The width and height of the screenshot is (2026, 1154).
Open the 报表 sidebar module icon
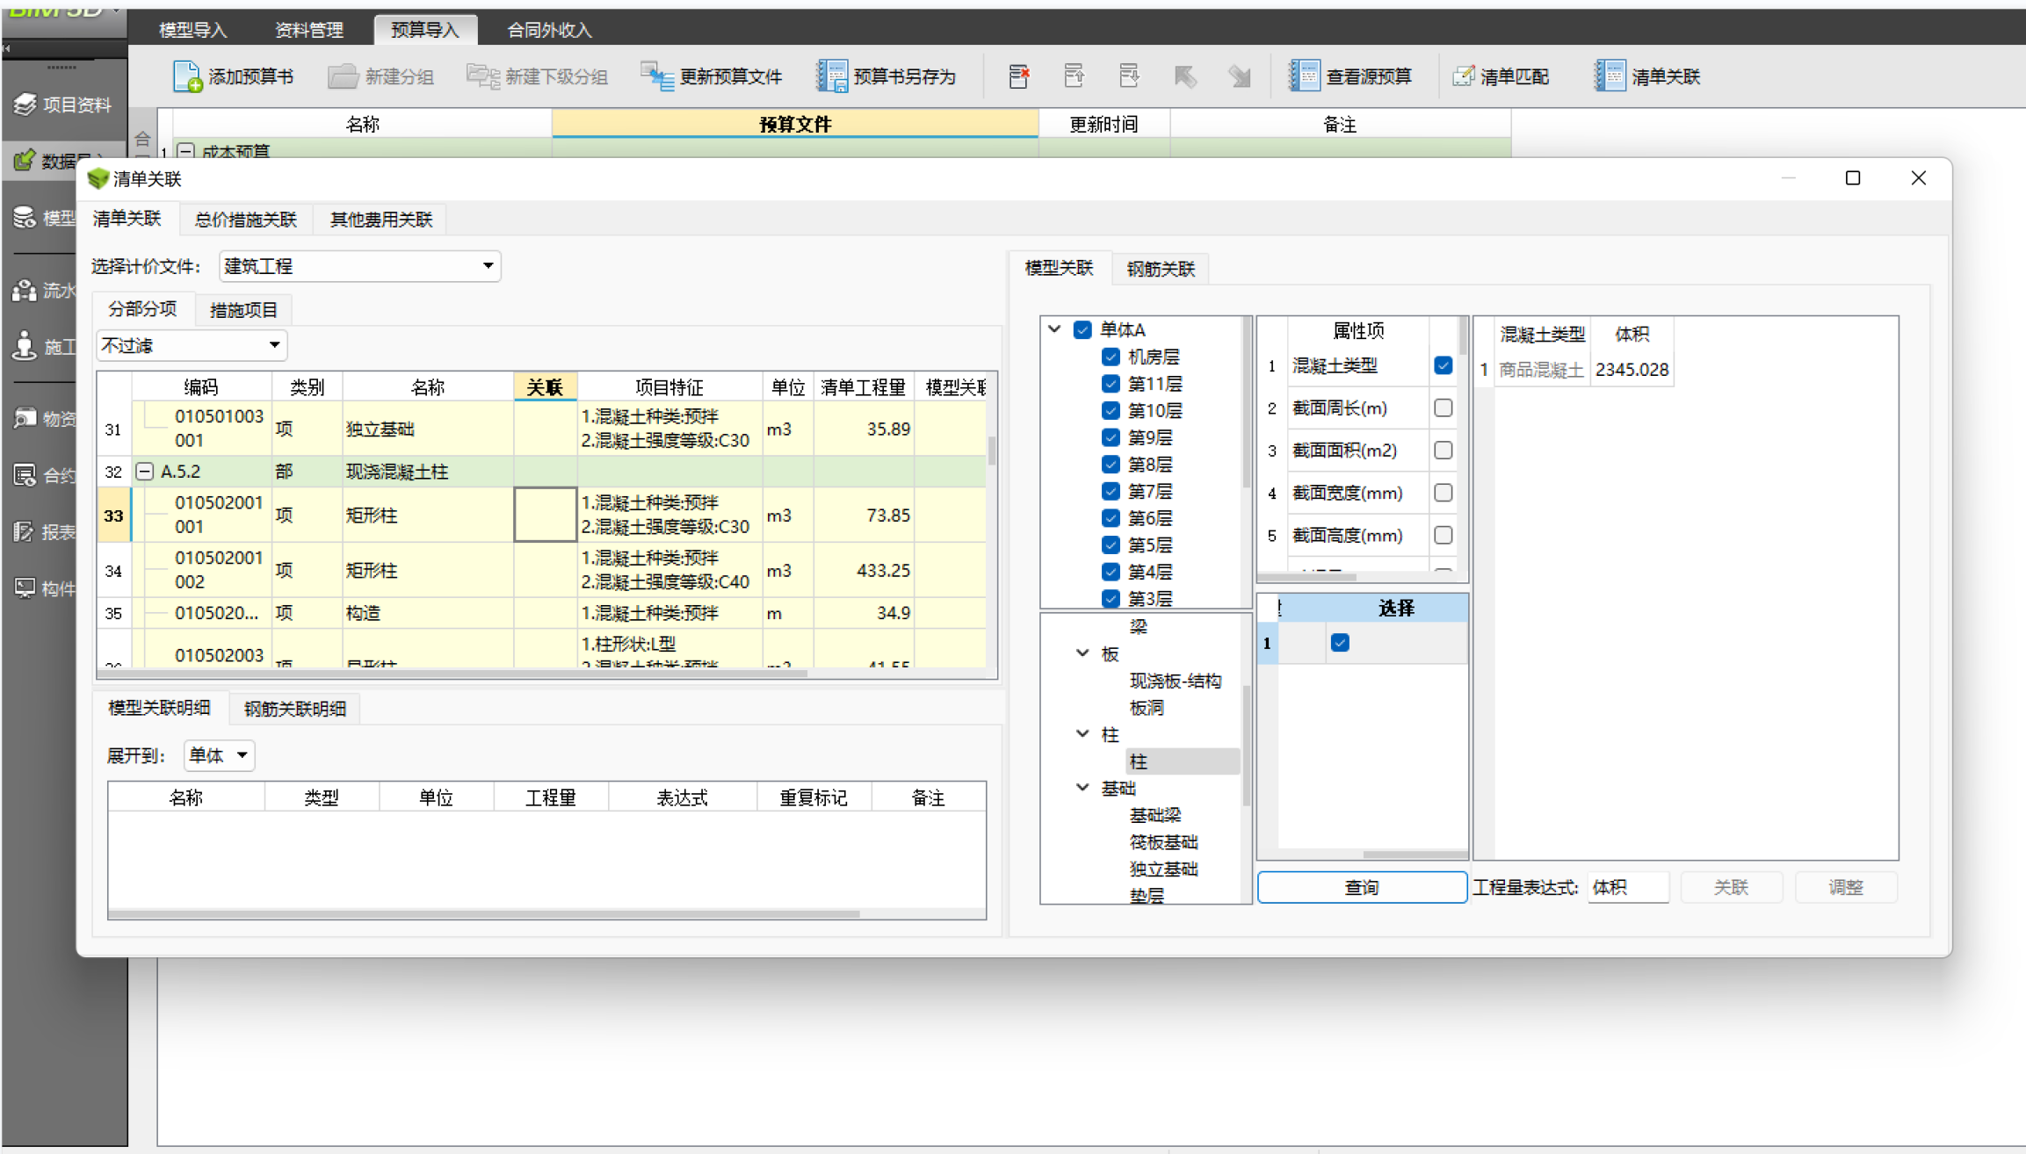click(25, 531)
